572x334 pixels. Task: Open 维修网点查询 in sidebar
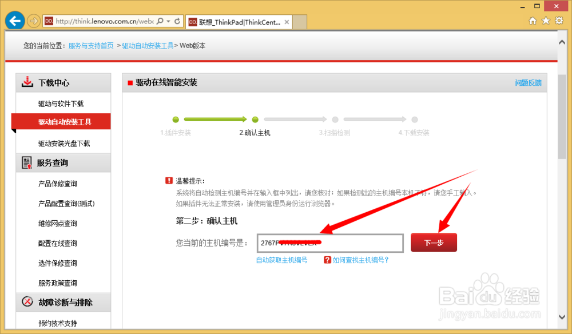tap(58, 223)
